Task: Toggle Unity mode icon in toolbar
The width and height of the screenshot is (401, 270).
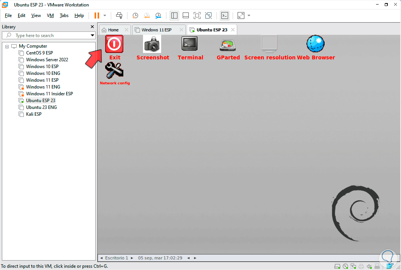Action: 208,16
